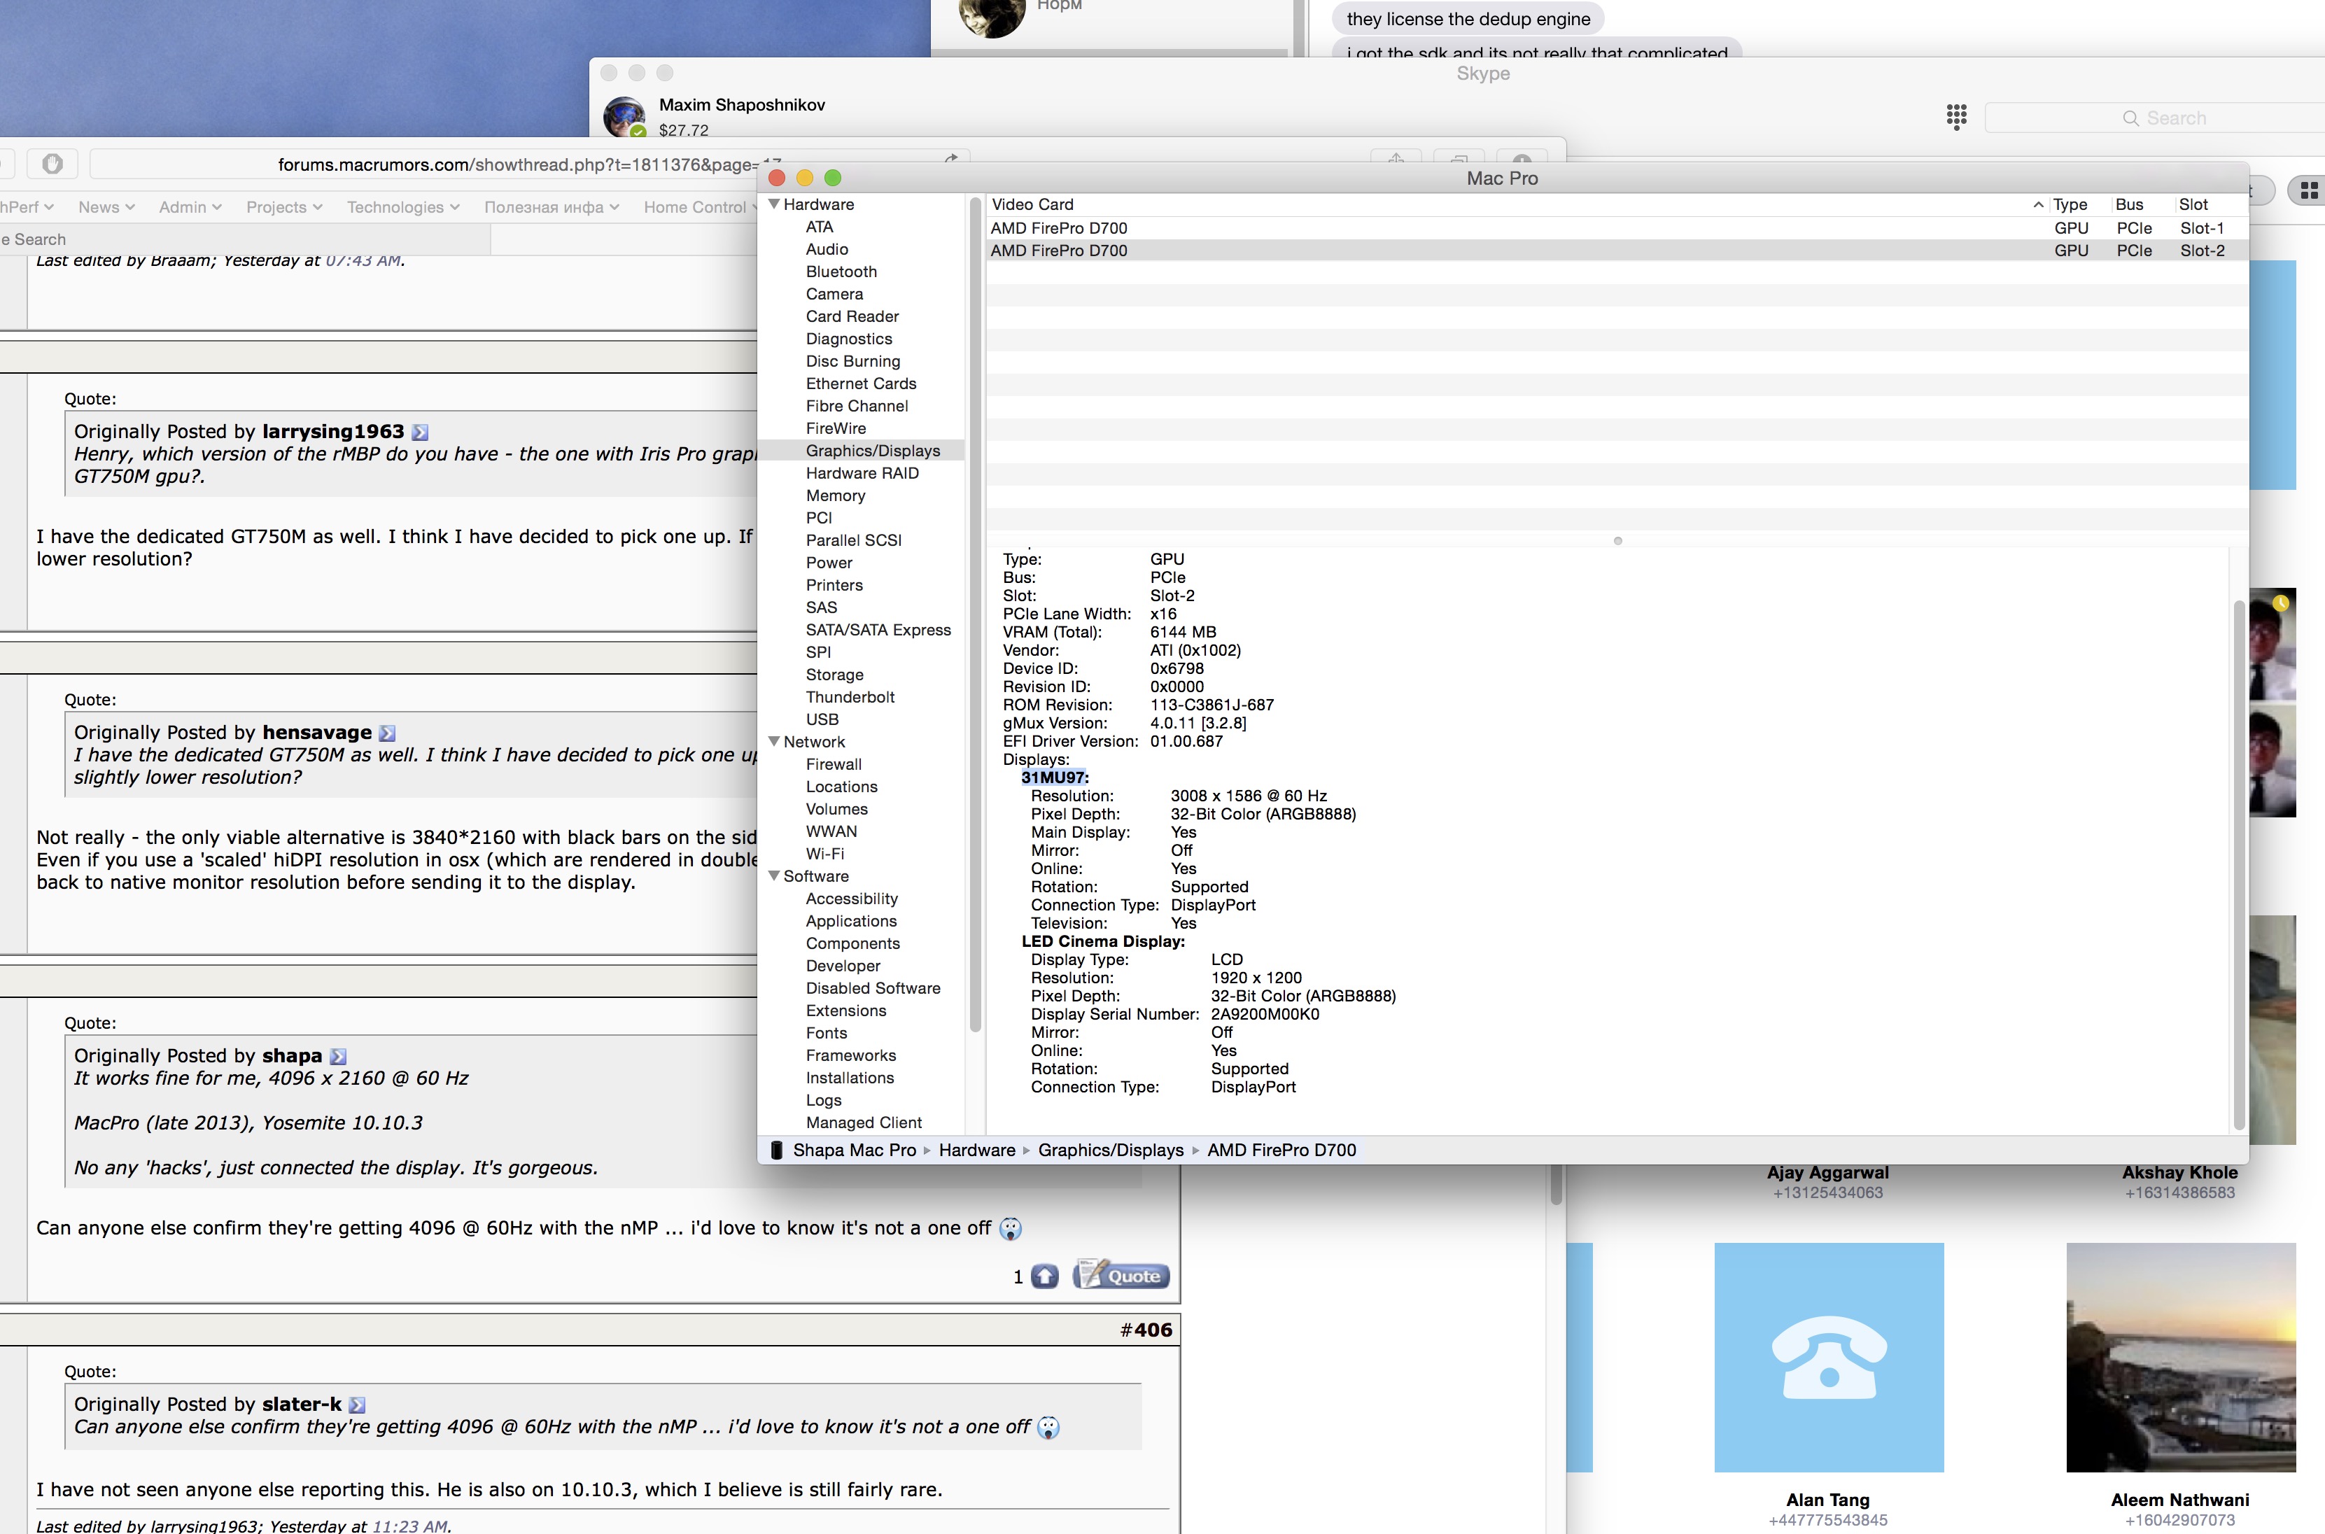
Task: Open Aleem Nathwani's contact photo
Action: (x=2180, y=1357)
